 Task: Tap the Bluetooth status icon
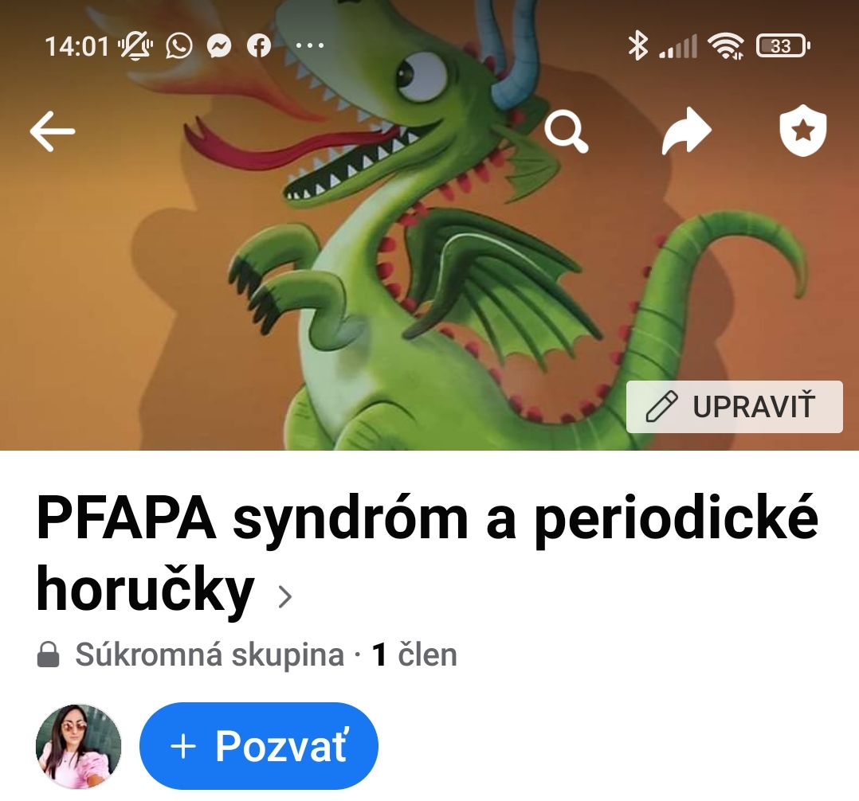point(637,45)
